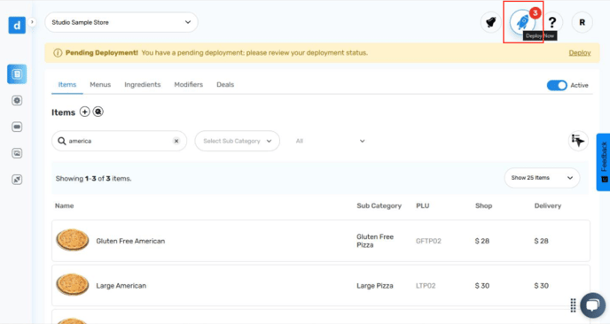This screenshot has width=610, height=324.
Task: Clear the america search text
Action: pyautogui.click(x=176, y=141)
